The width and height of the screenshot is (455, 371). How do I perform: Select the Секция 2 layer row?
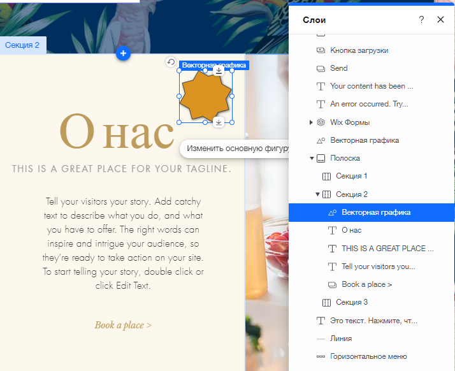[372, 194]
